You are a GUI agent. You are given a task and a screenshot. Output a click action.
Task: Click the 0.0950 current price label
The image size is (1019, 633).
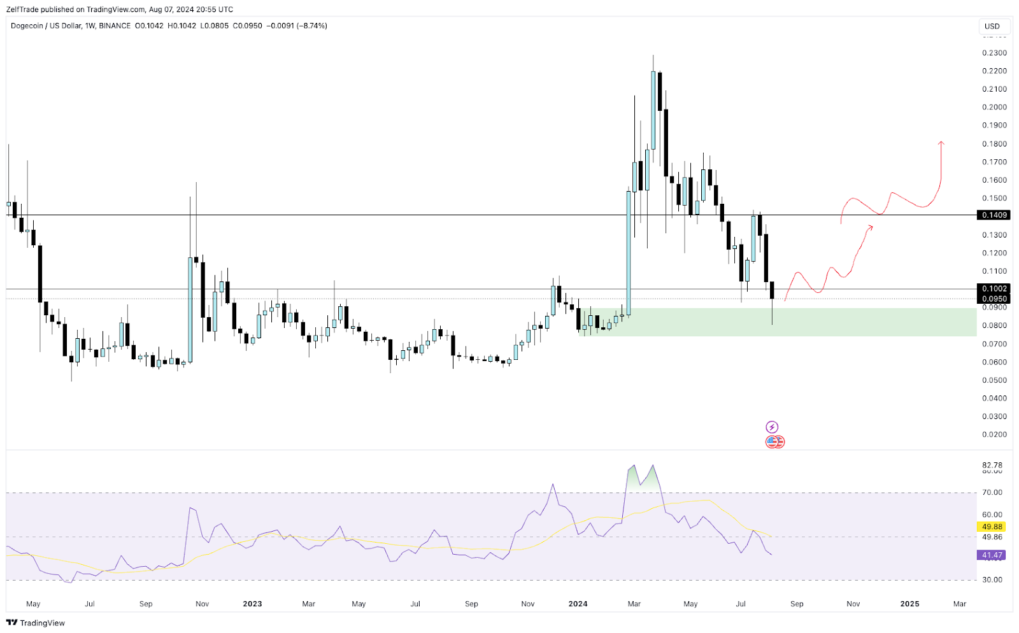994,299
